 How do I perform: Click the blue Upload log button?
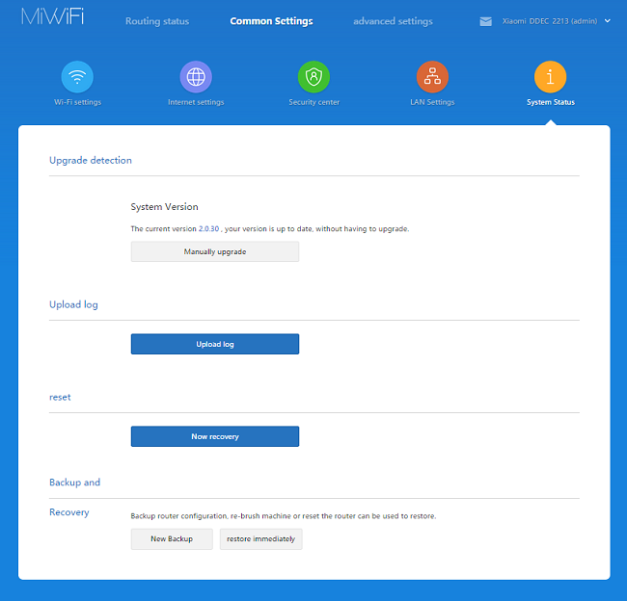point(215,344)
